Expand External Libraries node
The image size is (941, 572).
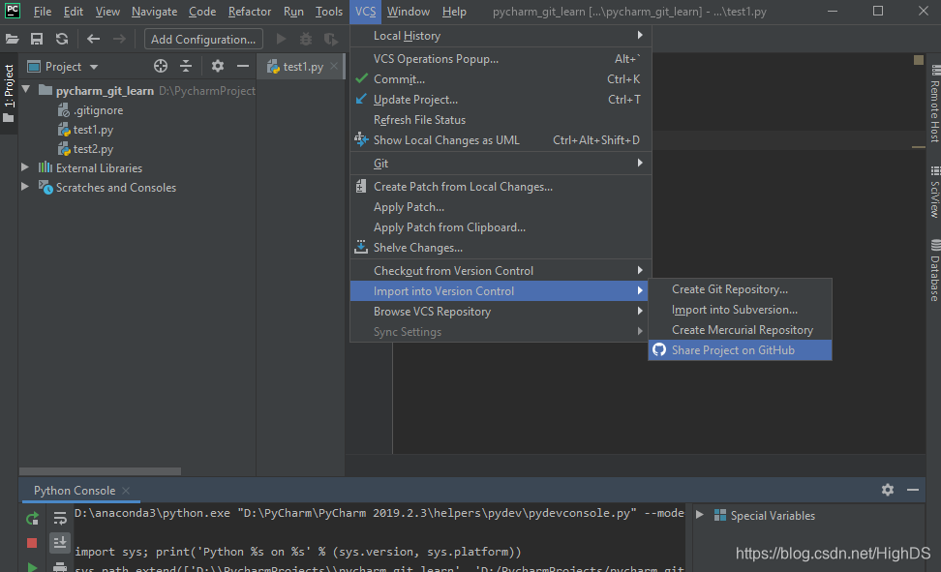(24, 166)
